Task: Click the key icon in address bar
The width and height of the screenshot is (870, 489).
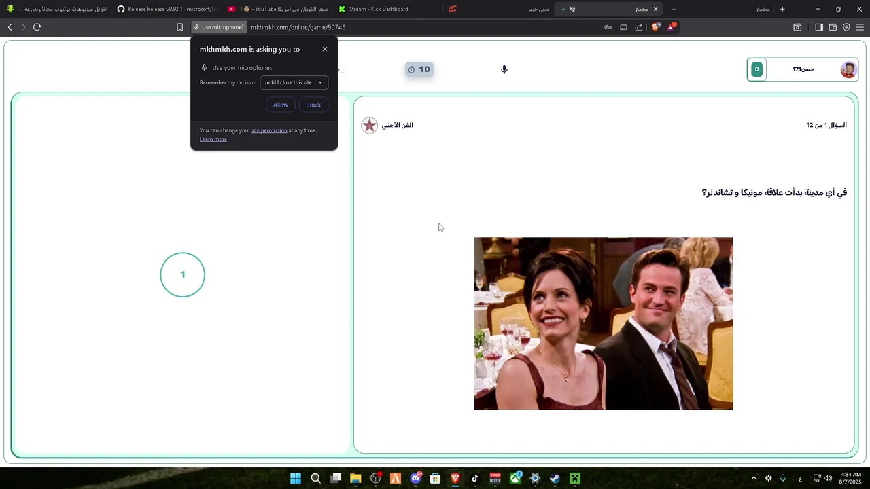Action: 608,27
